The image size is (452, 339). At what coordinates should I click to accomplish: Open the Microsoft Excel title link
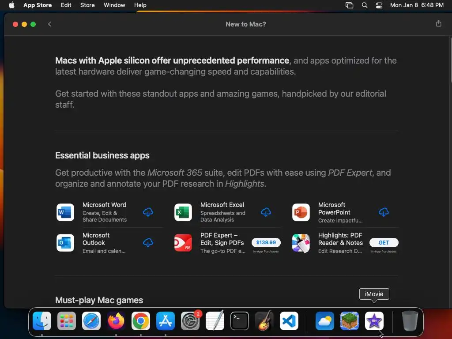click(x=222, y=205)
